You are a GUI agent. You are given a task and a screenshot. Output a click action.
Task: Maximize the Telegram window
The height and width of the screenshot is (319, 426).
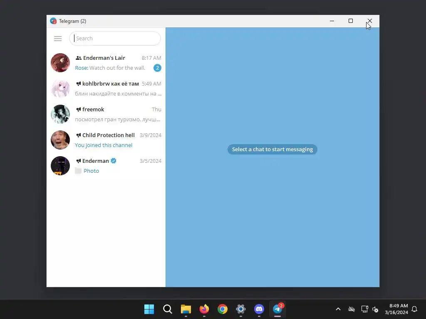click(x=350, y=21)
